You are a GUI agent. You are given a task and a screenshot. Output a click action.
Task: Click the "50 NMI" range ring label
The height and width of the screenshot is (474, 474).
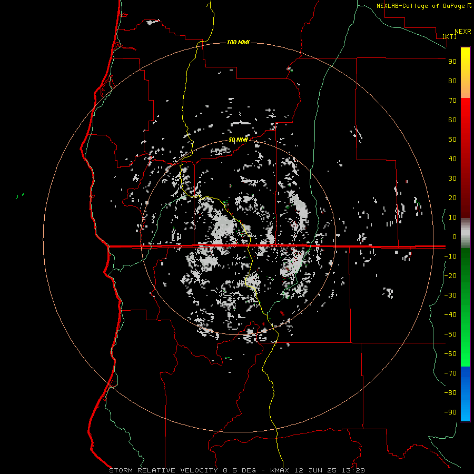pyautogui.click(x=238, y=140)
